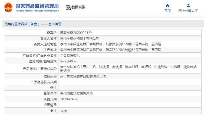204x115 pixels.
Task: Open the online service hall person icon
Action: point(188,6)
